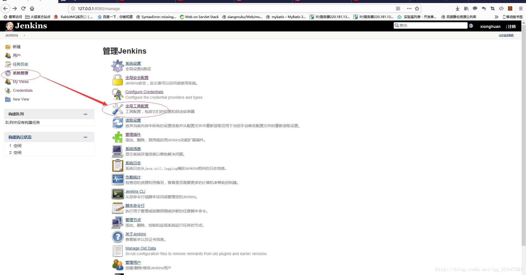Collapse the 构建队列 panel
The image size is (526, 275).
coord(85,114)
